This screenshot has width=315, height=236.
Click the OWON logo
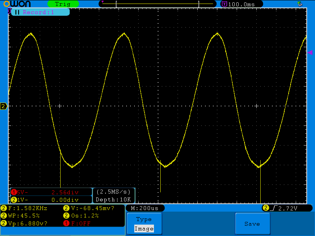[17, 4]
